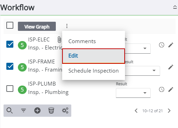This screenshot has width=178, height=128.
Task: Choose Edit from the popup menu
Action: (x=93, y=56)
